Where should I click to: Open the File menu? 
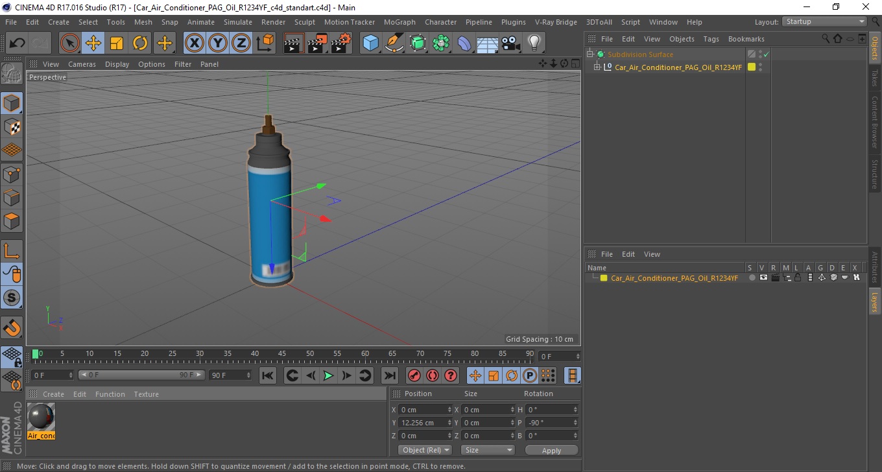click(11, 22)
